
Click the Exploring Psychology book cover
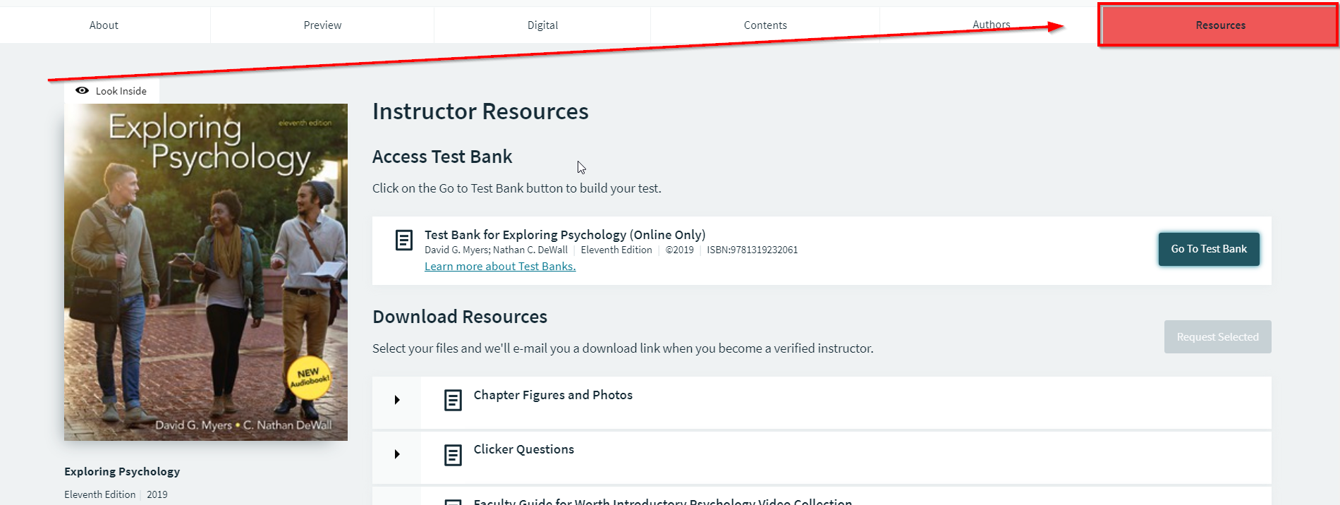click(x=205, y=271)
